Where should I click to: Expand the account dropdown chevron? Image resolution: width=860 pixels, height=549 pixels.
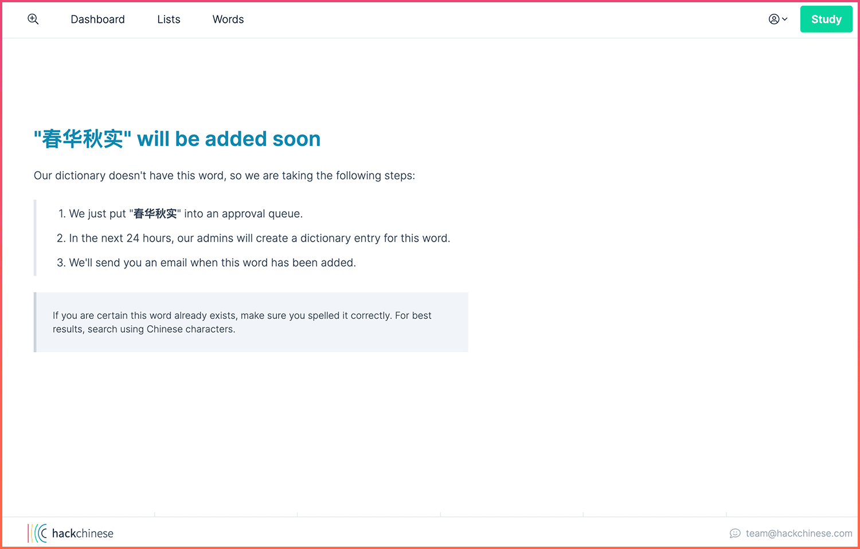pyautogui.click(x=785, y=19)
